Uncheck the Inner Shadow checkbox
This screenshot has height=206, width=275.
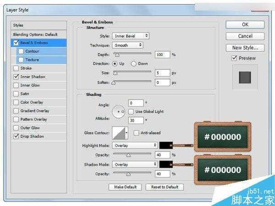(x=17, y=77)
